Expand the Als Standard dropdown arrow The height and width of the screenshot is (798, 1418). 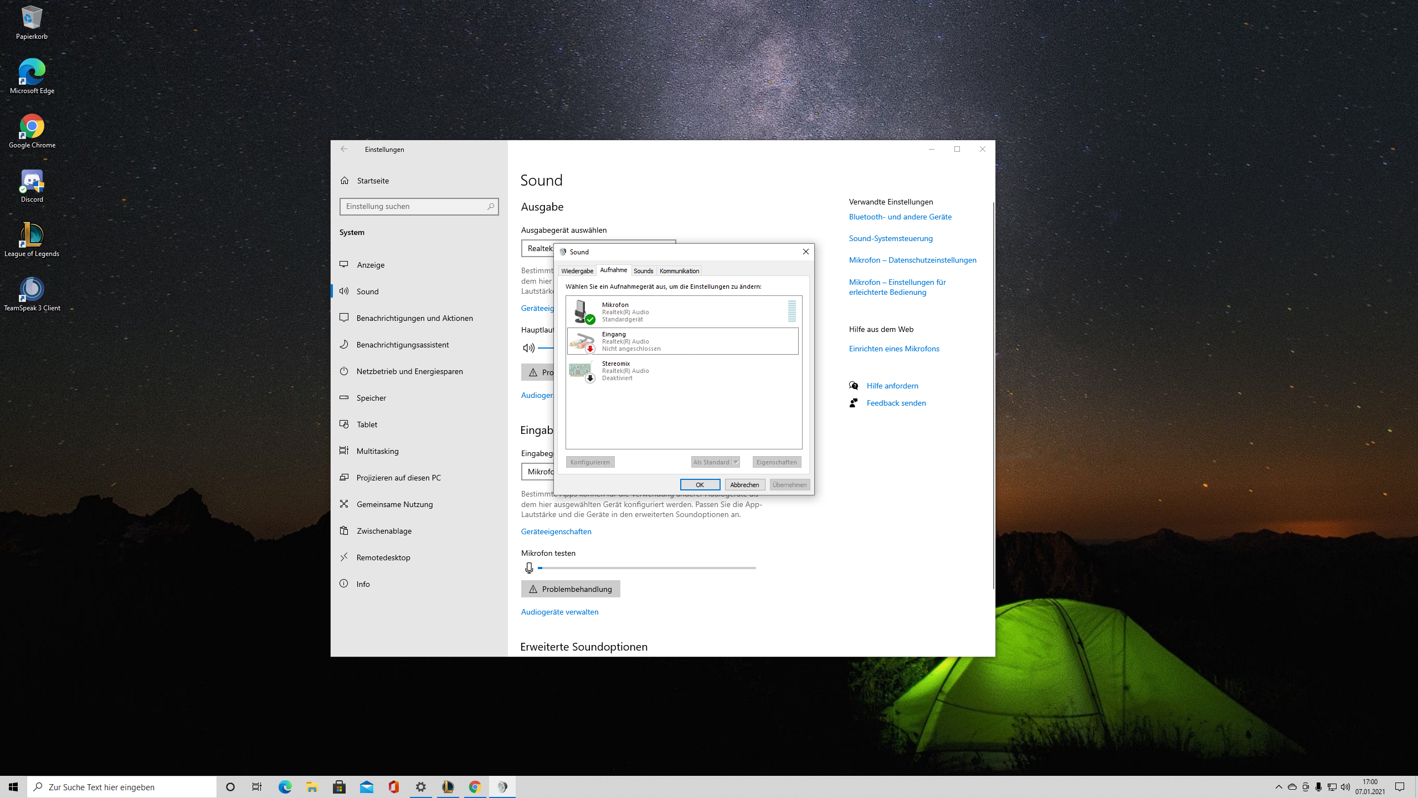click(736, 462)
